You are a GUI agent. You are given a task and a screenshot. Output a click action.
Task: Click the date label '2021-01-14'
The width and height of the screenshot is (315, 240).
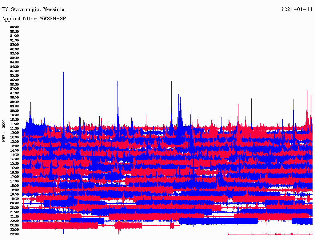coord(297,10)
